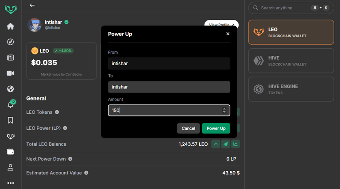Click the From account field

click(x=169, y=63)
